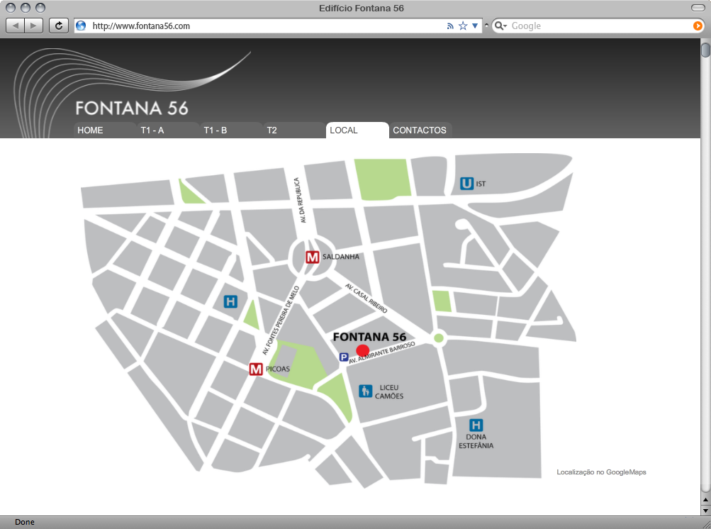Click the DONA ESTEFÂNIA label
This screenshot has height=529, width=711.
point(476,441)
